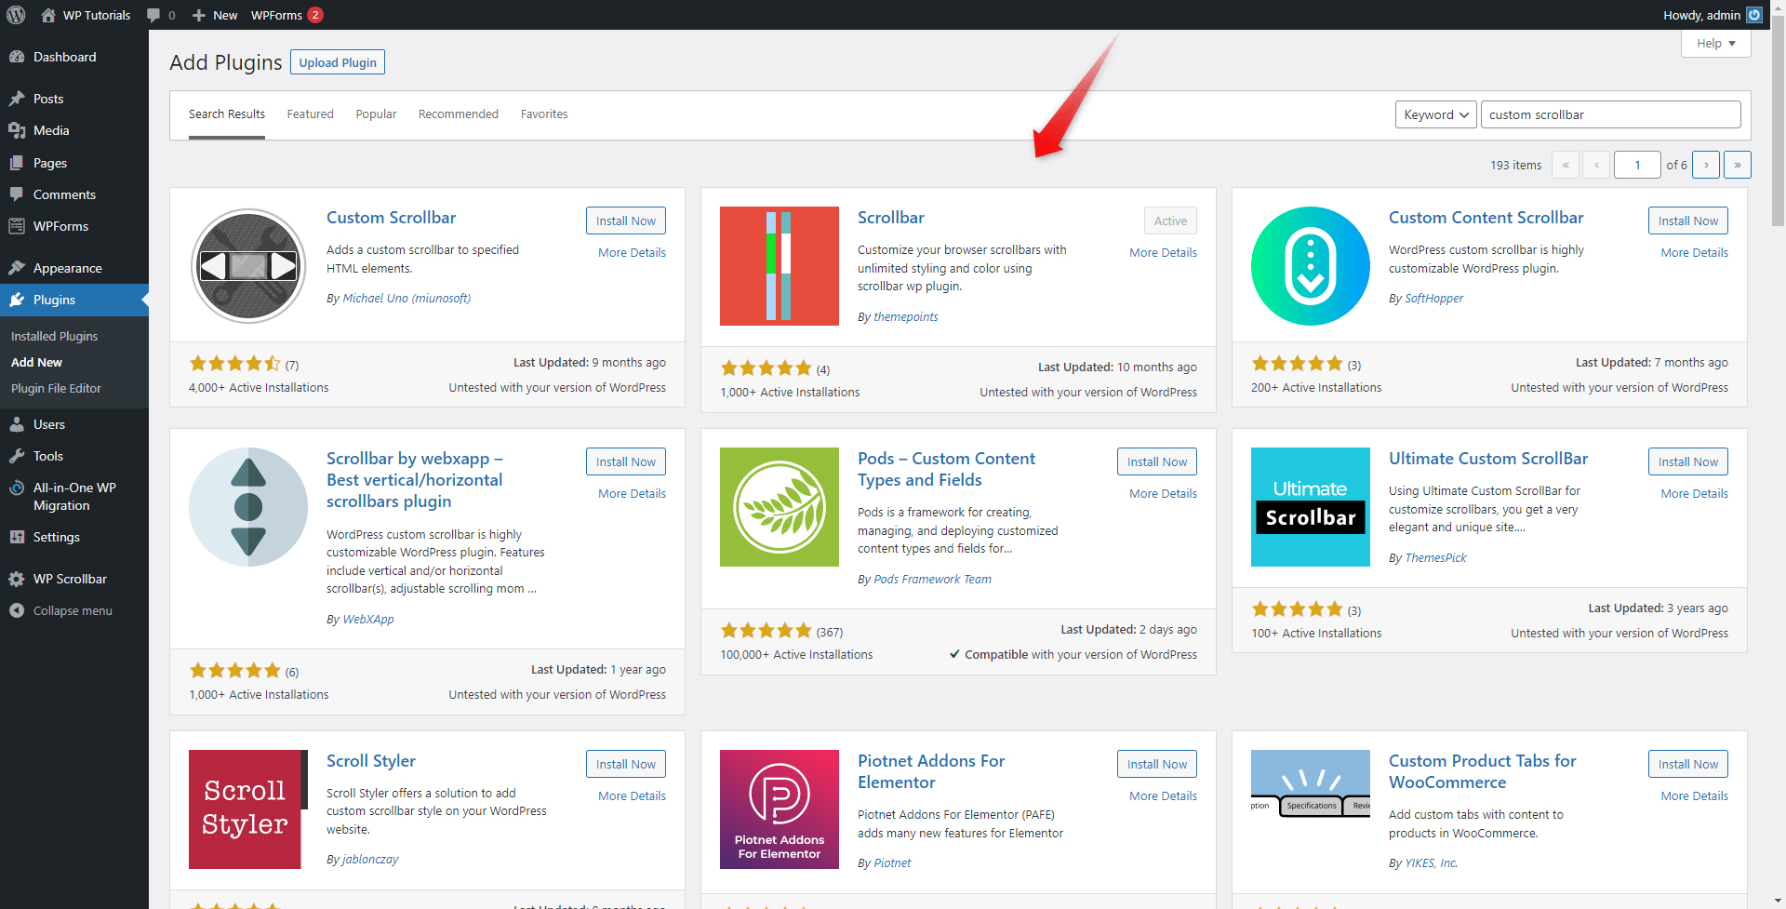Screen dimensions: 1786x909
Task: Open Comments via its sidebar icon
Action: tap(19, 194)
